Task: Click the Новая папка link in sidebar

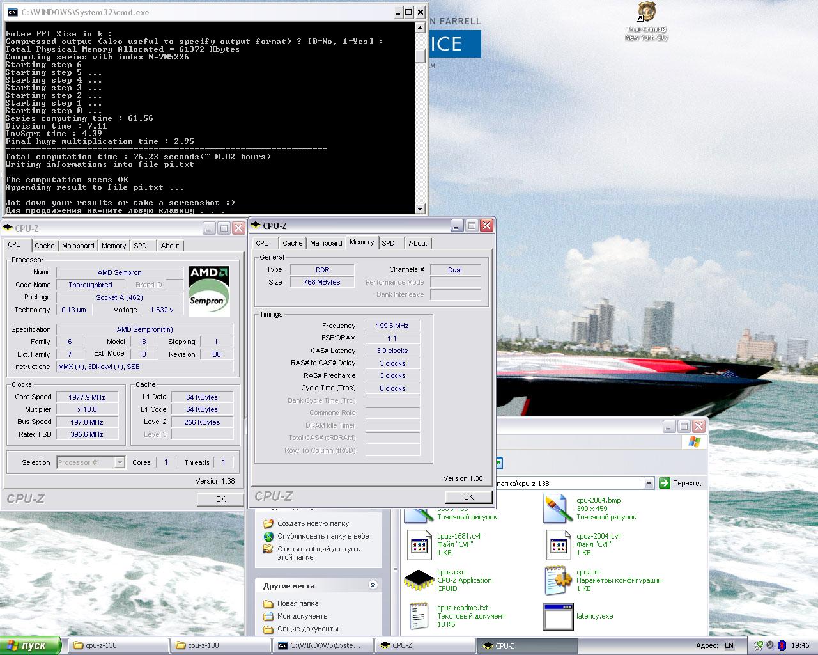Action: [x=298, y=603]
